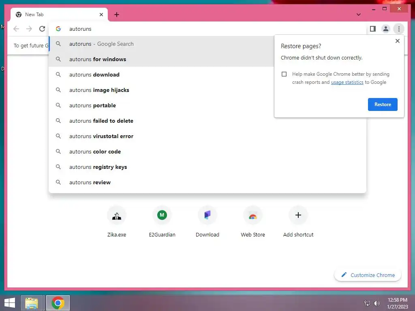Open the side panel icon
This screenshot has width=415, height=311.
373,29
